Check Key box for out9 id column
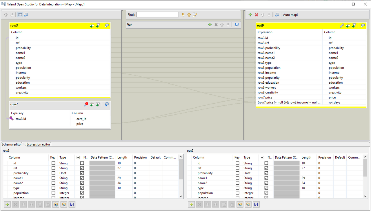 tap(237, 163)
